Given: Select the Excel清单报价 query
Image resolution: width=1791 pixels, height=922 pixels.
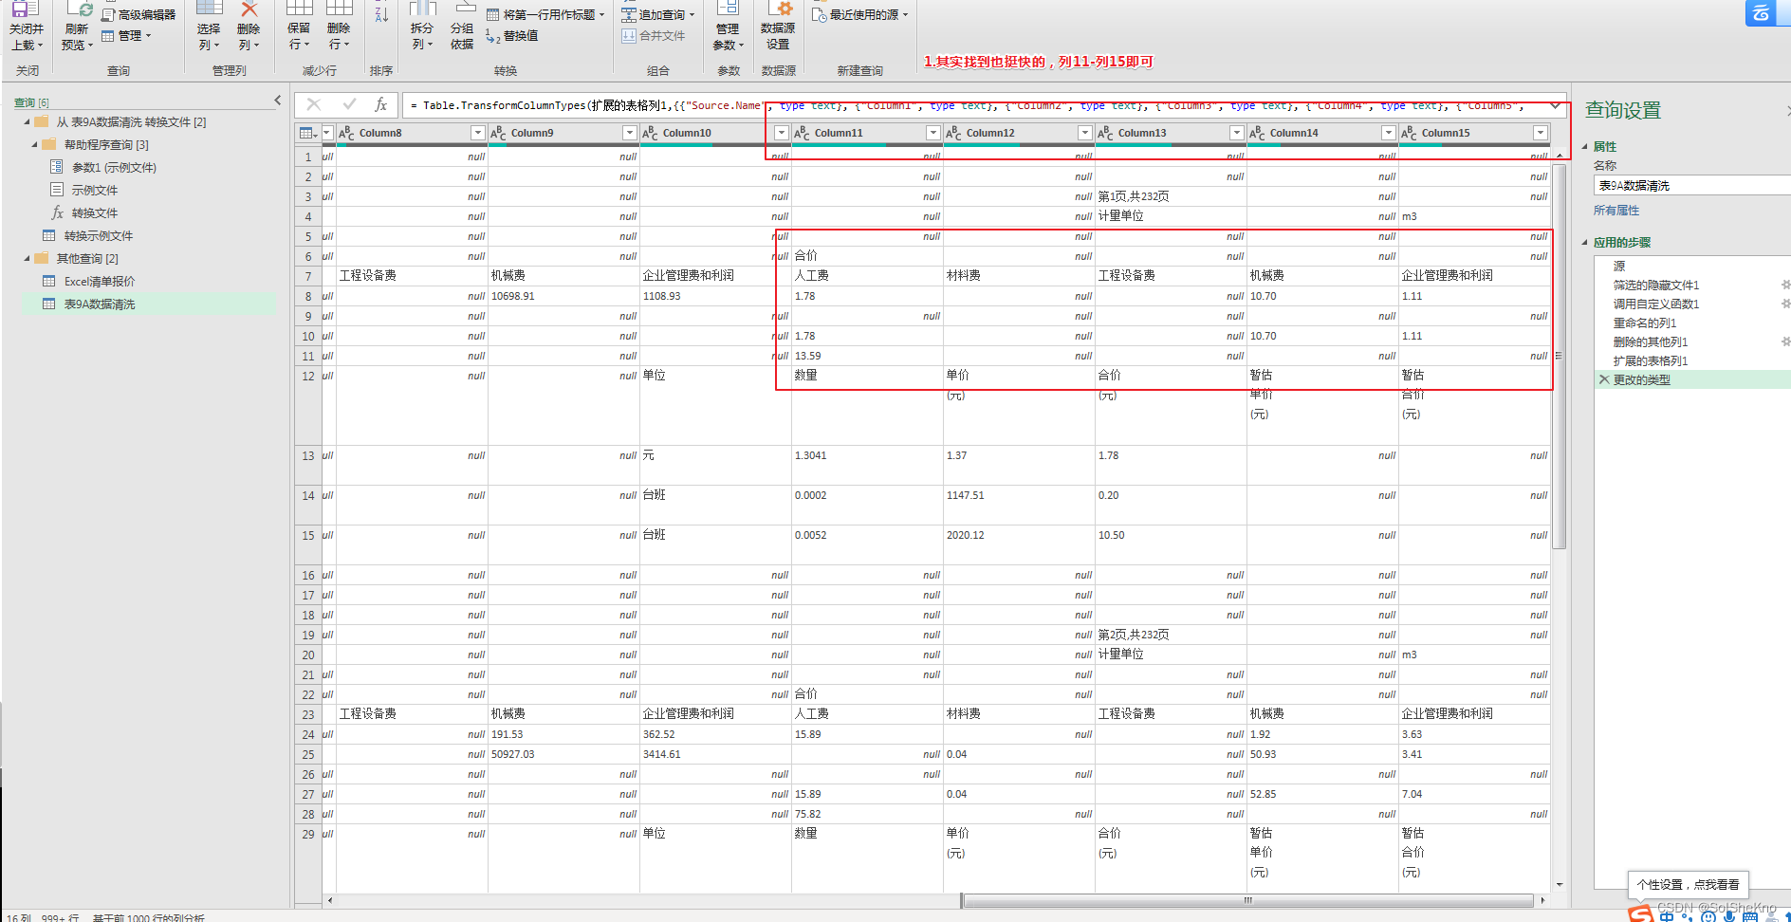Looking at the screenshot, I should pos(100,282).
